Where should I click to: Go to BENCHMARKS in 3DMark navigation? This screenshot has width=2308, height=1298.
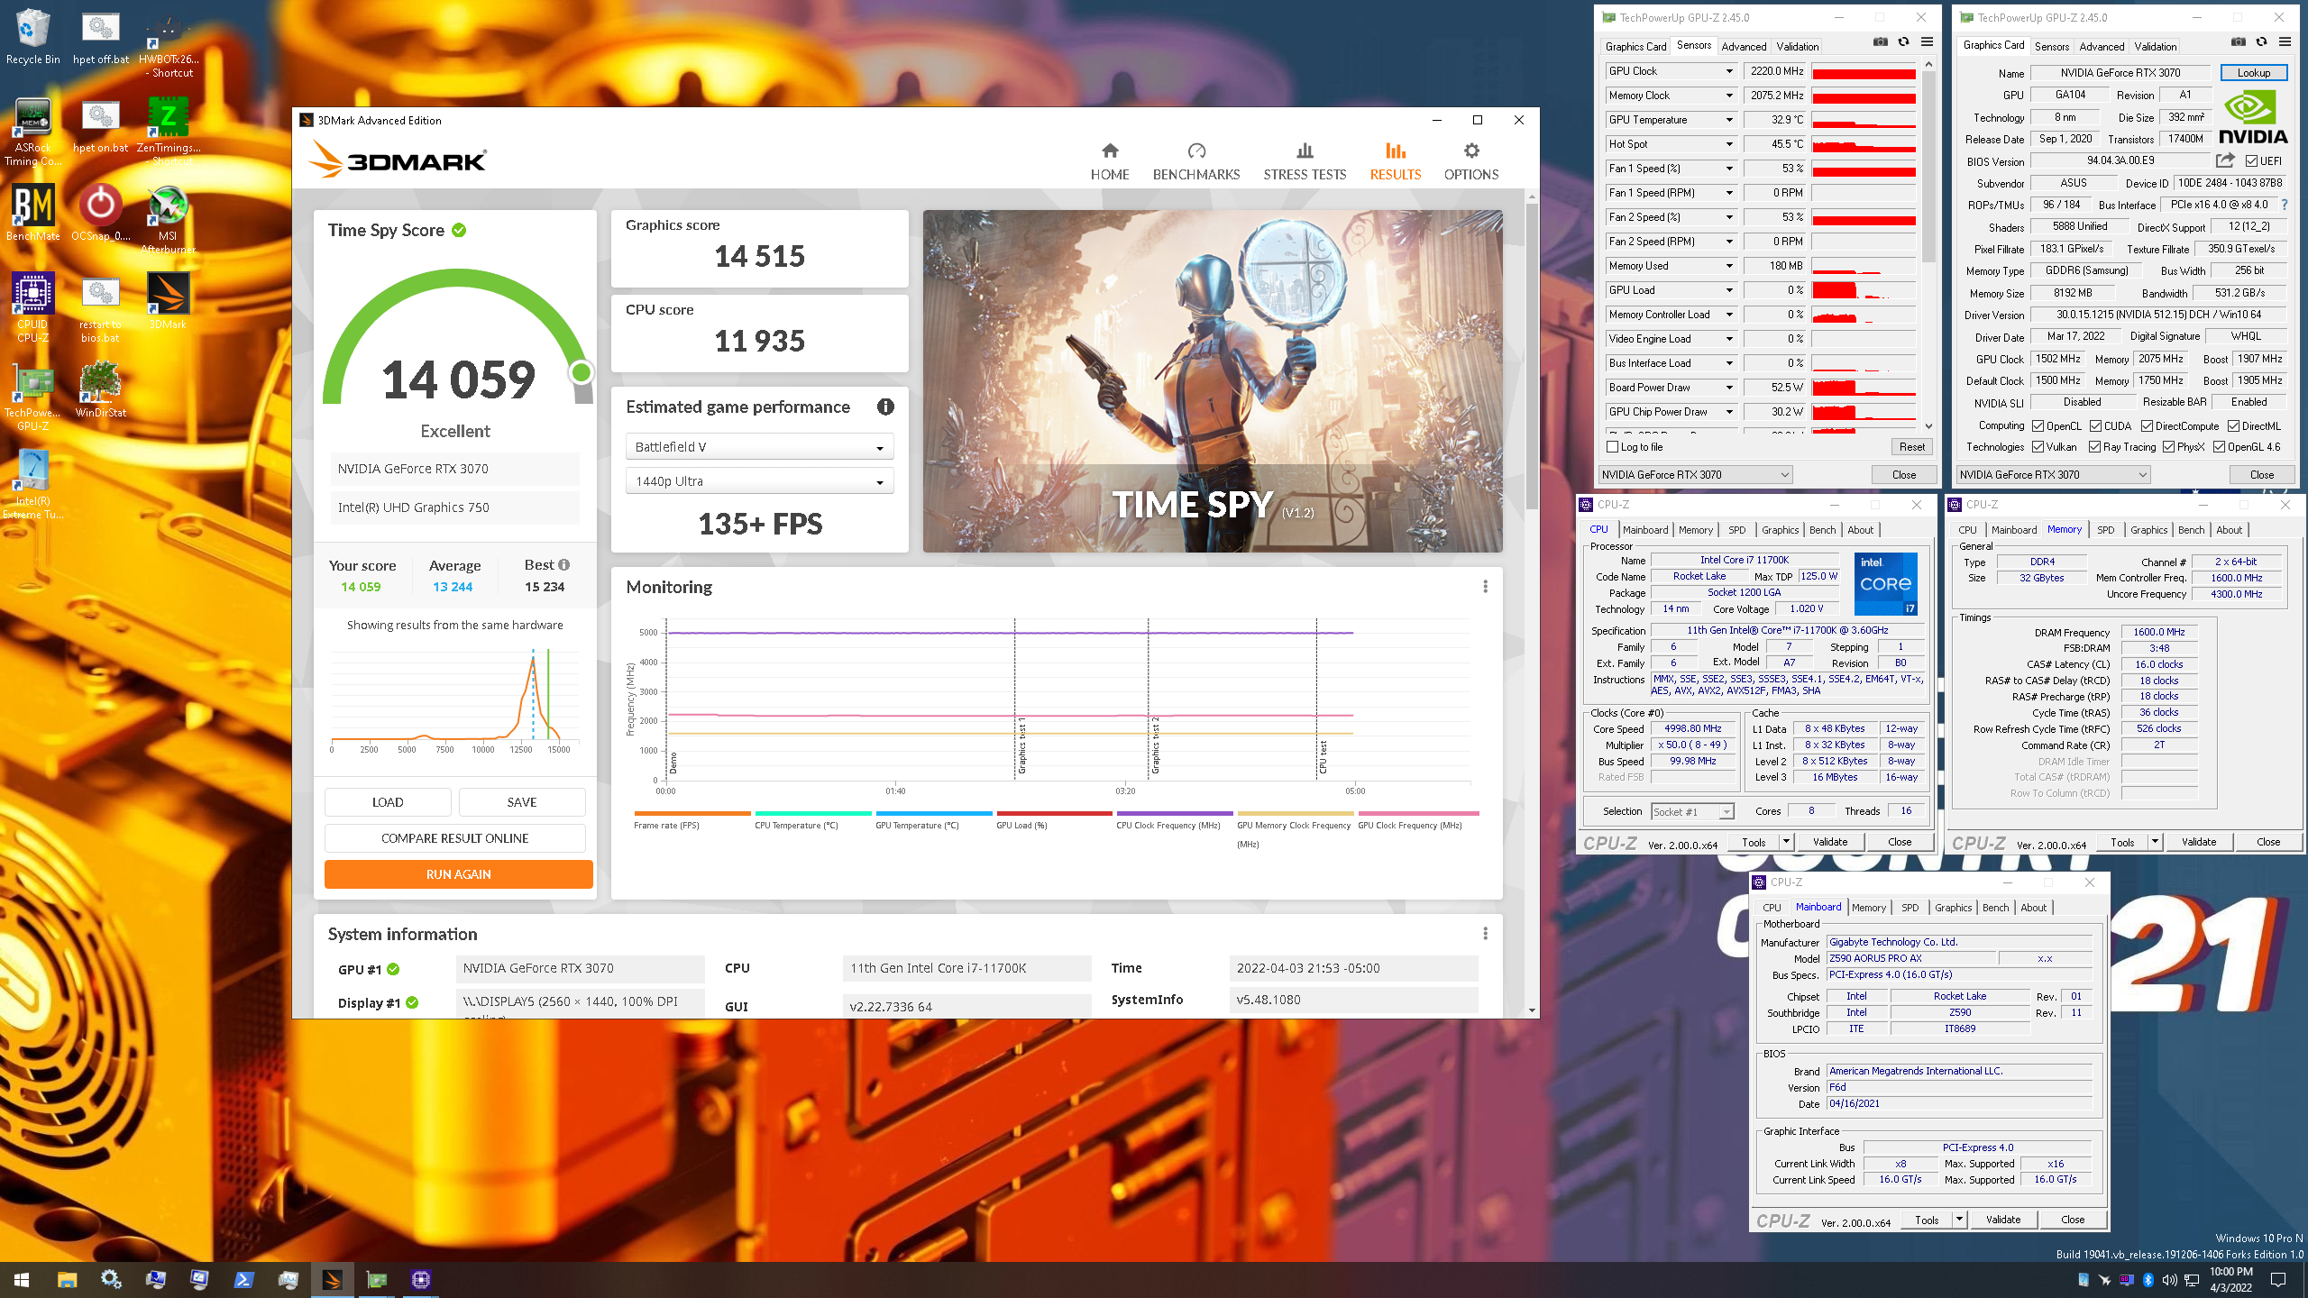tap(1196, 161)
